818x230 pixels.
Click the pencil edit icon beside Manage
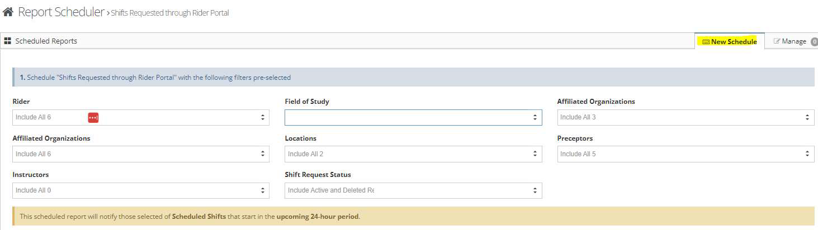(x=777, y=41)
